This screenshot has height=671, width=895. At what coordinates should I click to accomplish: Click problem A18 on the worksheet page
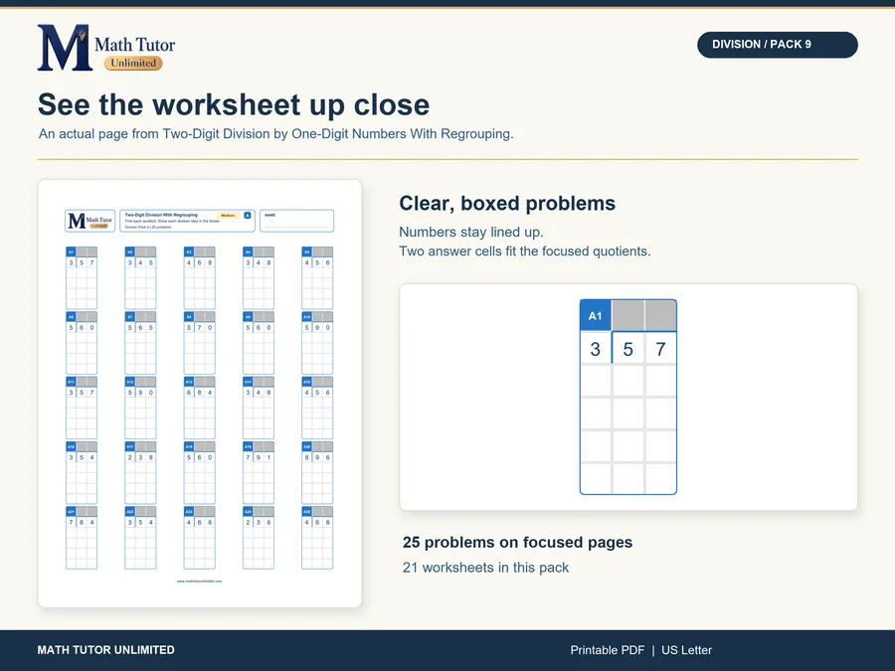199,473
